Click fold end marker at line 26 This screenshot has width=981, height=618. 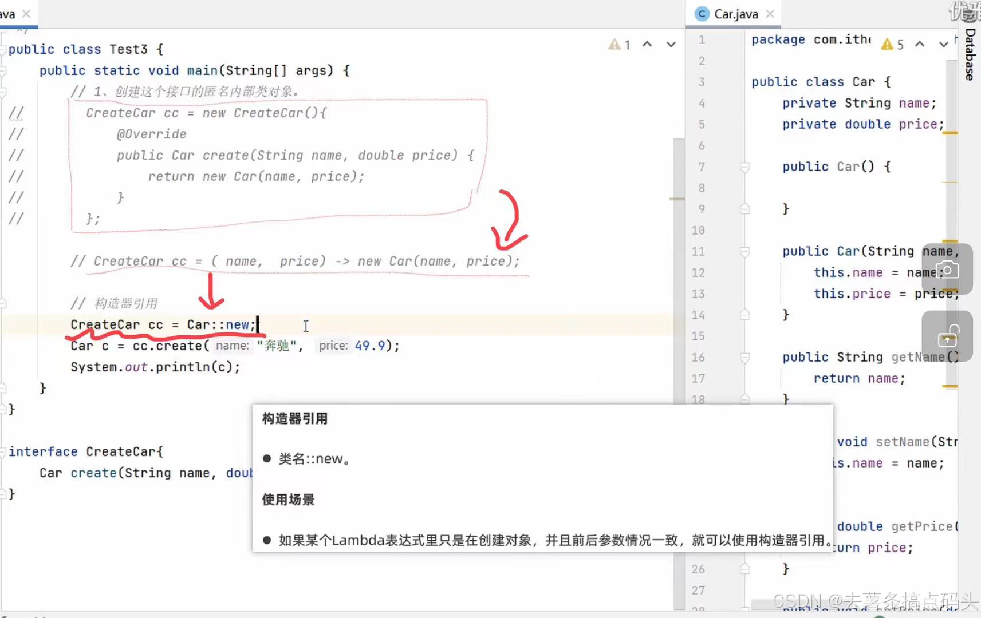(744, 569)
